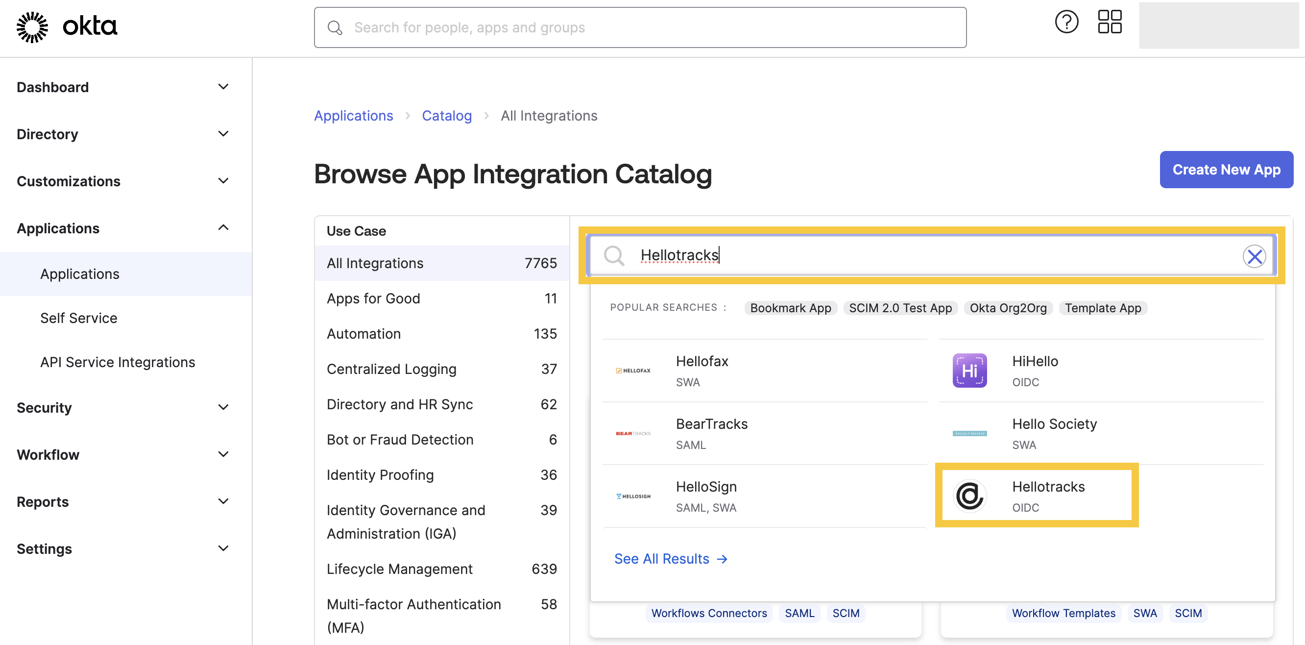Click the arrow next to See All Results
1305x645 pixels.
tap(723, 559)
